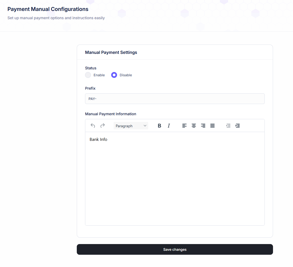293x267 pixels.
Task: Align text to the left
Action: 184,126
